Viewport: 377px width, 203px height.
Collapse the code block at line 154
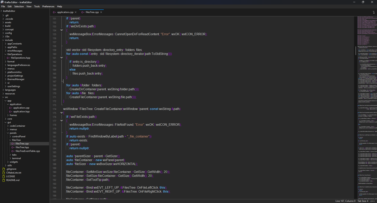(x=62, y=30)
